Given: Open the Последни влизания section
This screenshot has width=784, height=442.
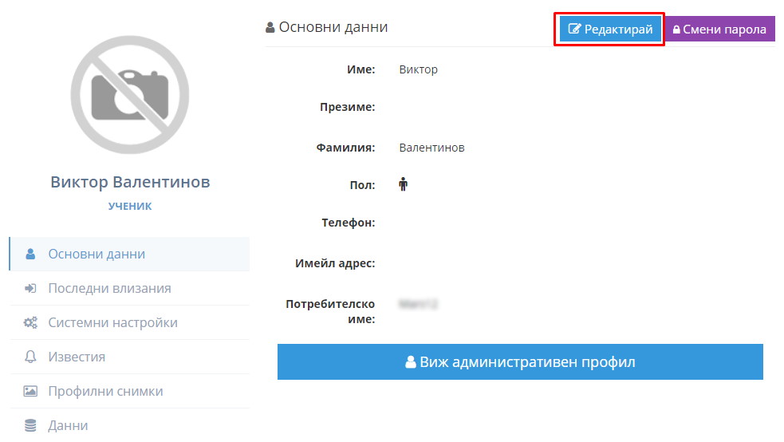Looking at the screenshot, I should tap(129, 289).
